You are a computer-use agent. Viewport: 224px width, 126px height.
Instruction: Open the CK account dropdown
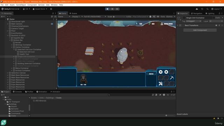[27, 9]
